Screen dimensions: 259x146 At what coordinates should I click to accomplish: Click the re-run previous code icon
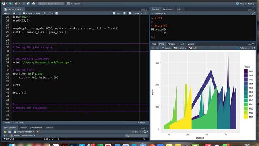point(125,13)
